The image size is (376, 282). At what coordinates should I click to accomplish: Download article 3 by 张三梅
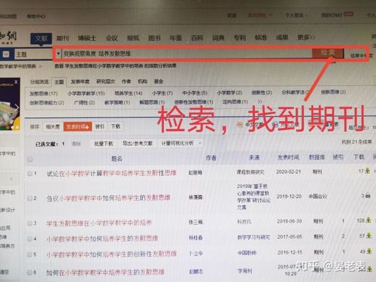click(368, 220)
